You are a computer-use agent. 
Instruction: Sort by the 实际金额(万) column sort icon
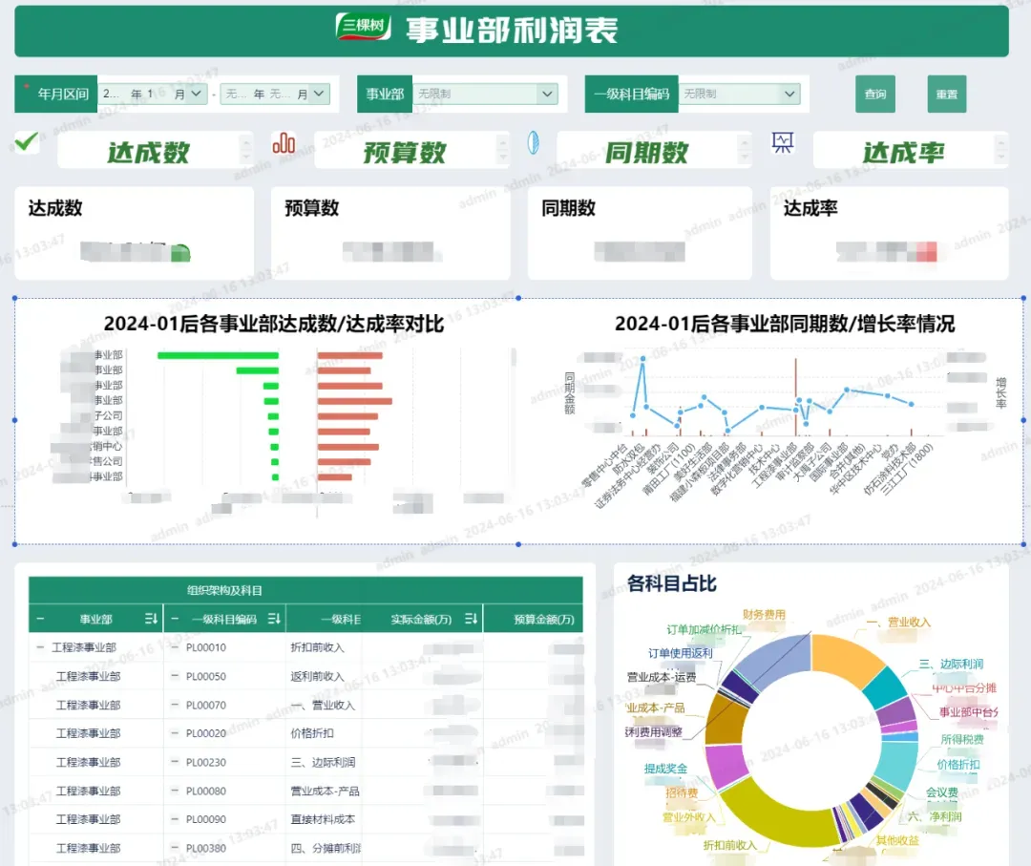pyautogui.click(x=471, y=619)
